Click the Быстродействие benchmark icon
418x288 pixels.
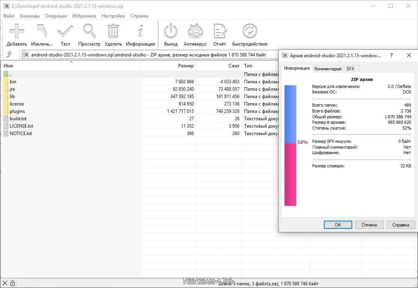(x=250, y=31)
